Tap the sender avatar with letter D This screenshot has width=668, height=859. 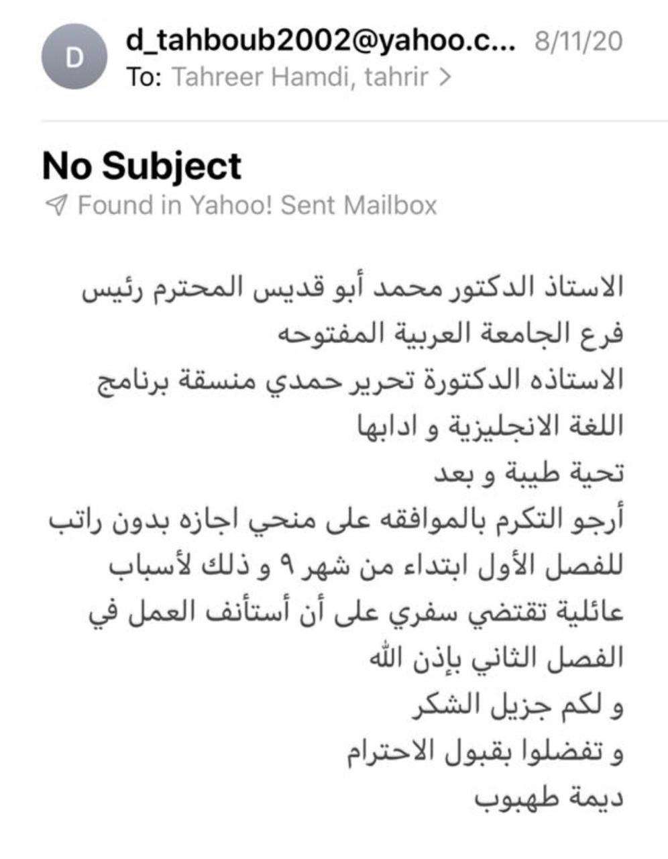(x=74, y=58)
